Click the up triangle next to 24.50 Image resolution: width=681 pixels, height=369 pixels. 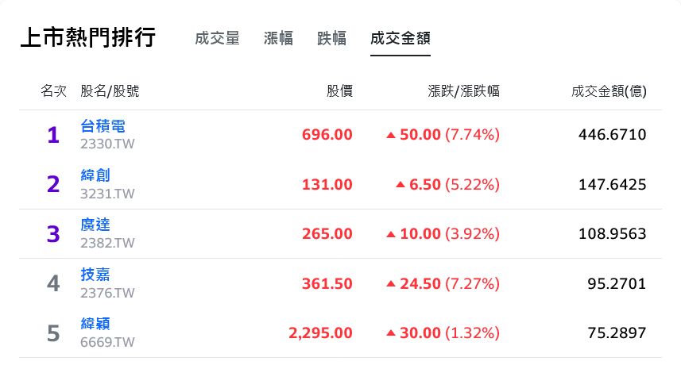[x=391, y=284]
